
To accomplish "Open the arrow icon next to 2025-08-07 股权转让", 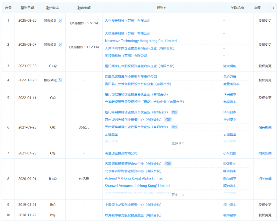I will tap(60, 44).
